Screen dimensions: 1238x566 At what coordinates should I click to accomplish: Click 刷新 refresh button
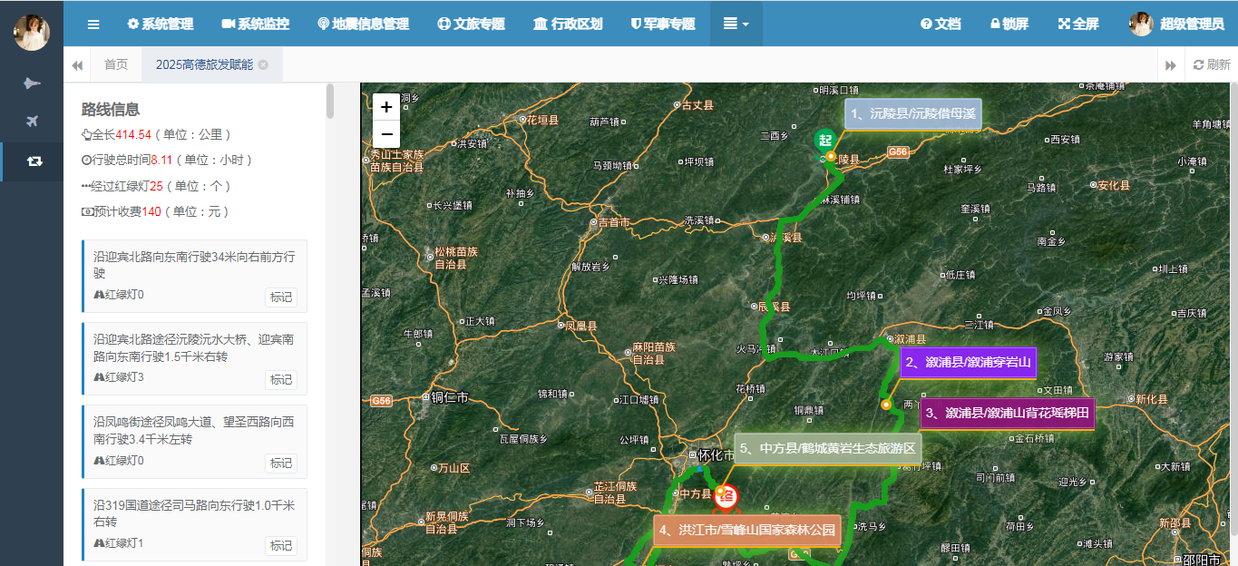1212,64
